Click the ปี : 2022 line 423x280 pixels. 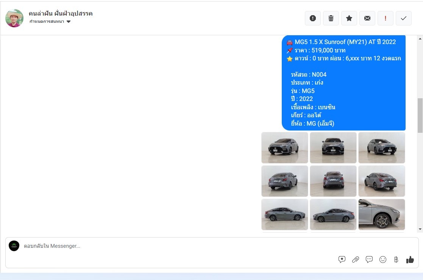coord(302,99)
